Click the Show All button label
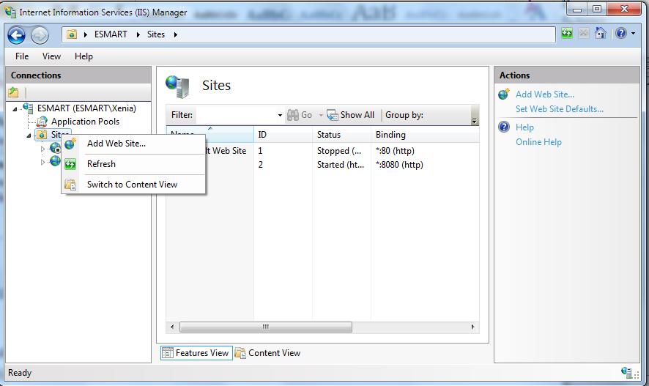Viewport: 649px width, 386px height. 357,115
